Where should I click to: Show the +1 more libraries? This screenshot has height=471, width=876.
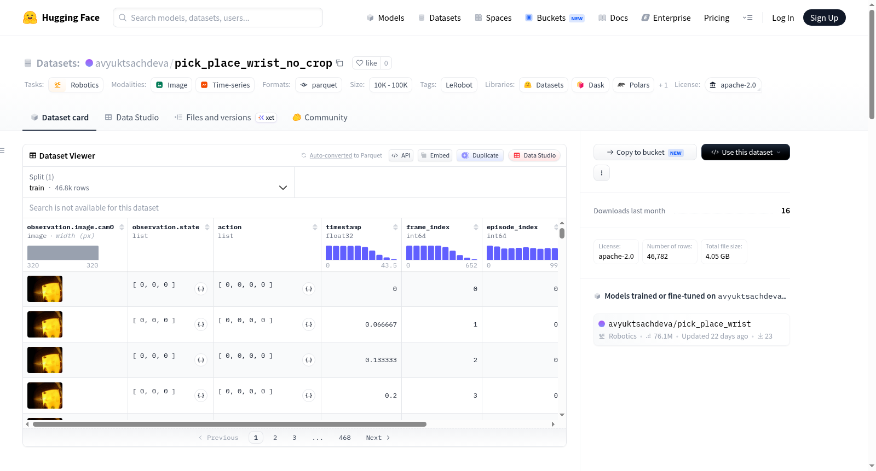[663, 85]
